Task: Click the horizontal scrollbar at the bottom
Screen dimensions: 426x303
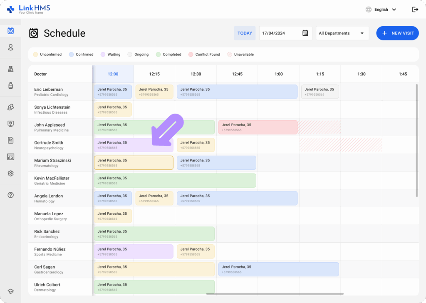Action: pos(275,294)
